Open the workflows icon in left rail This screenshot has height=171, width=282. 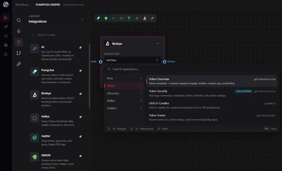(6, 18)
